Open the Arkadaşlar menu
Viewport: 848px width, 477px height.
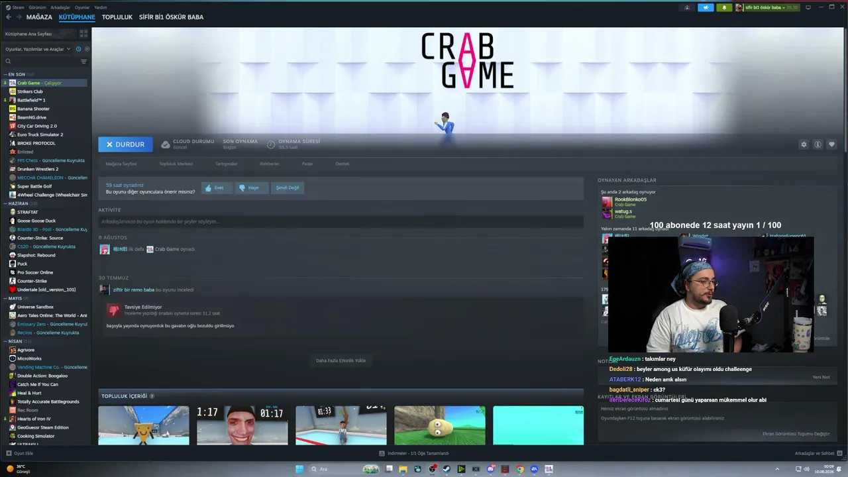(x=60, y=7)
